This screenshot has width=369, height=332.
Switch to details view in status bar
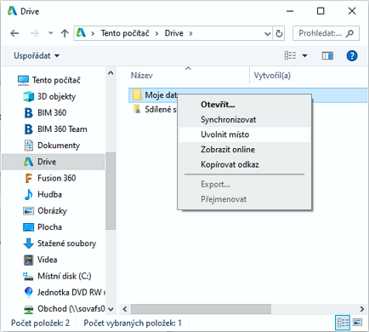(x=343, y=323)
